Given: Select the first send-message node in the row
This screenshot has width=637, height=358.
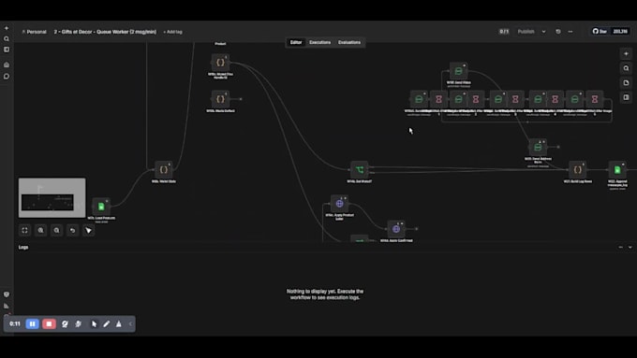Looking at the screenshot, I should click(419, 99).
